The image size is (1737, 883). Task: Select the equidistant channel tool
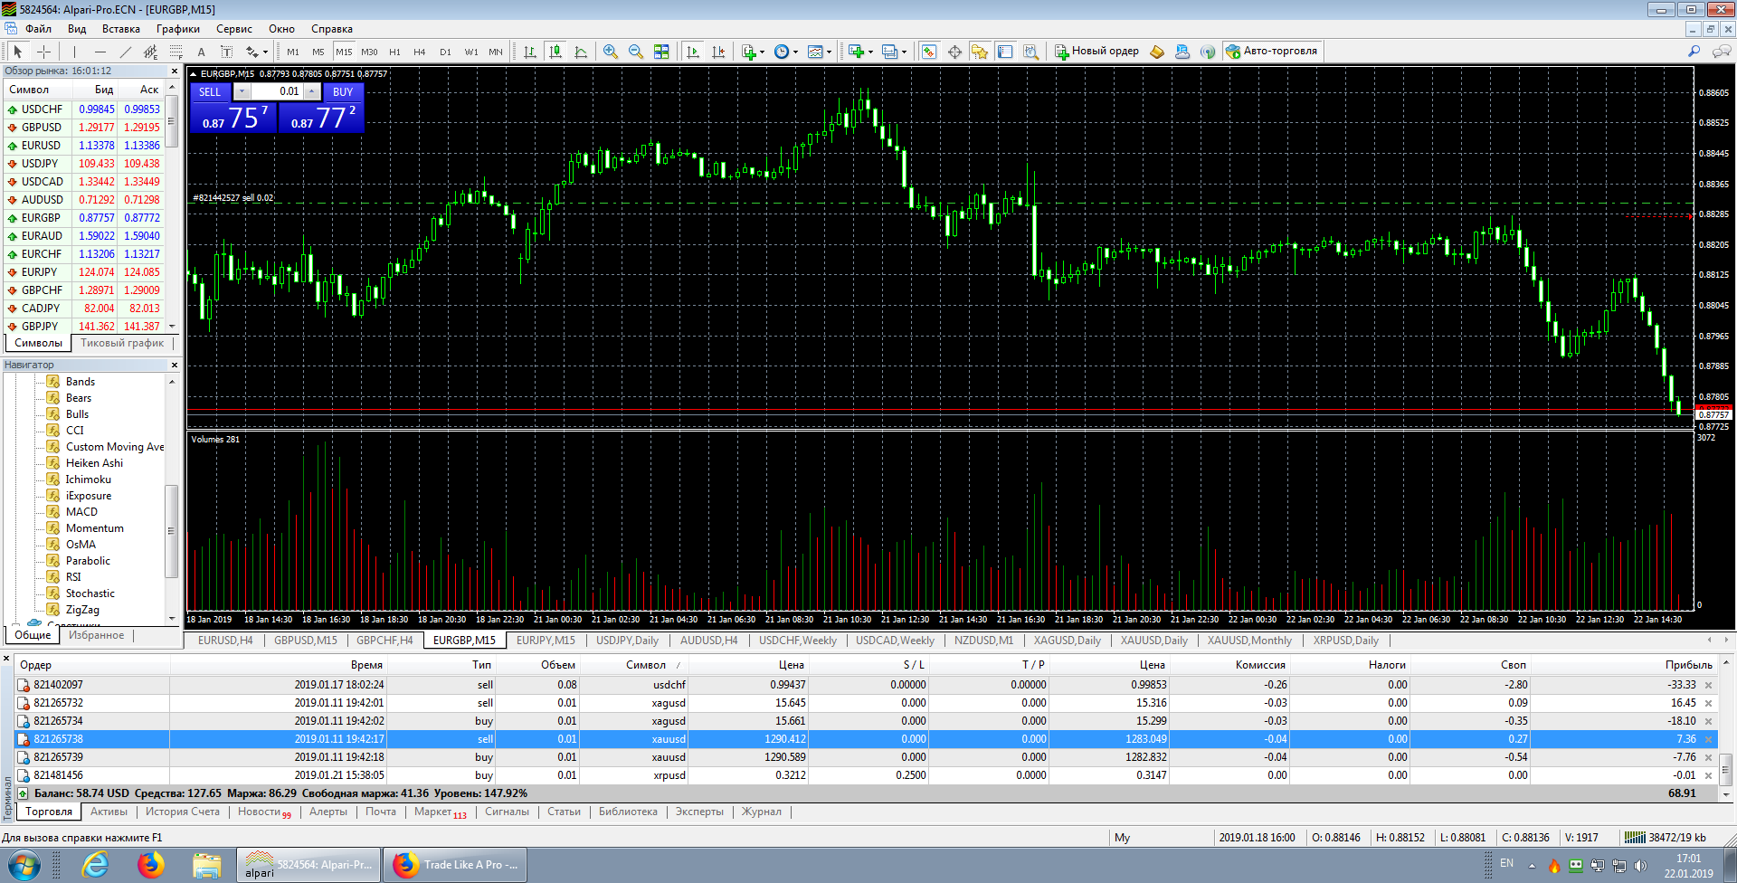click(x=151, y=52)
